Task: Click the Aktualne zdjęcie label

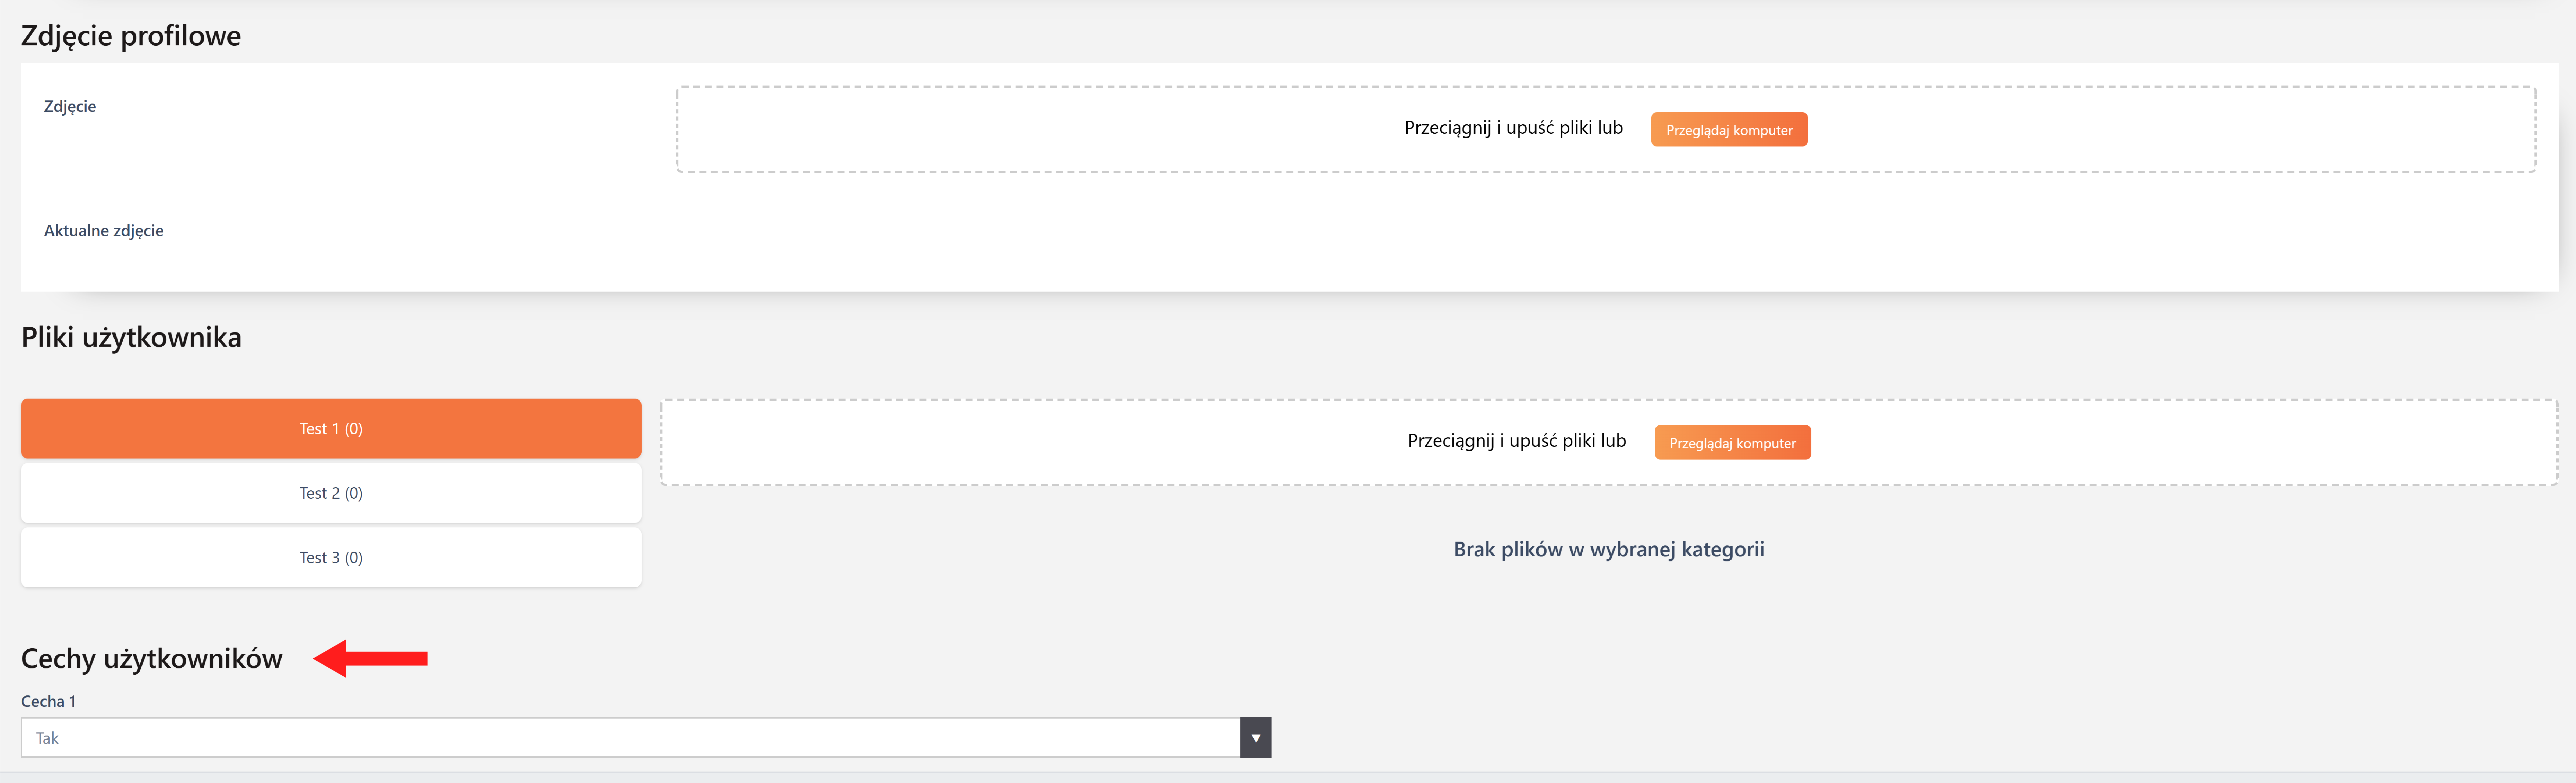Action: 104,230
